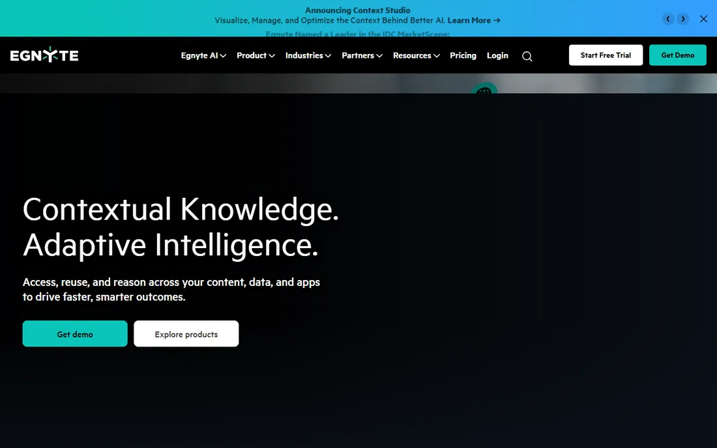Open the Login link
This screenshot has width=717, height=448.
pyautogui.click(x=497, y=55)
